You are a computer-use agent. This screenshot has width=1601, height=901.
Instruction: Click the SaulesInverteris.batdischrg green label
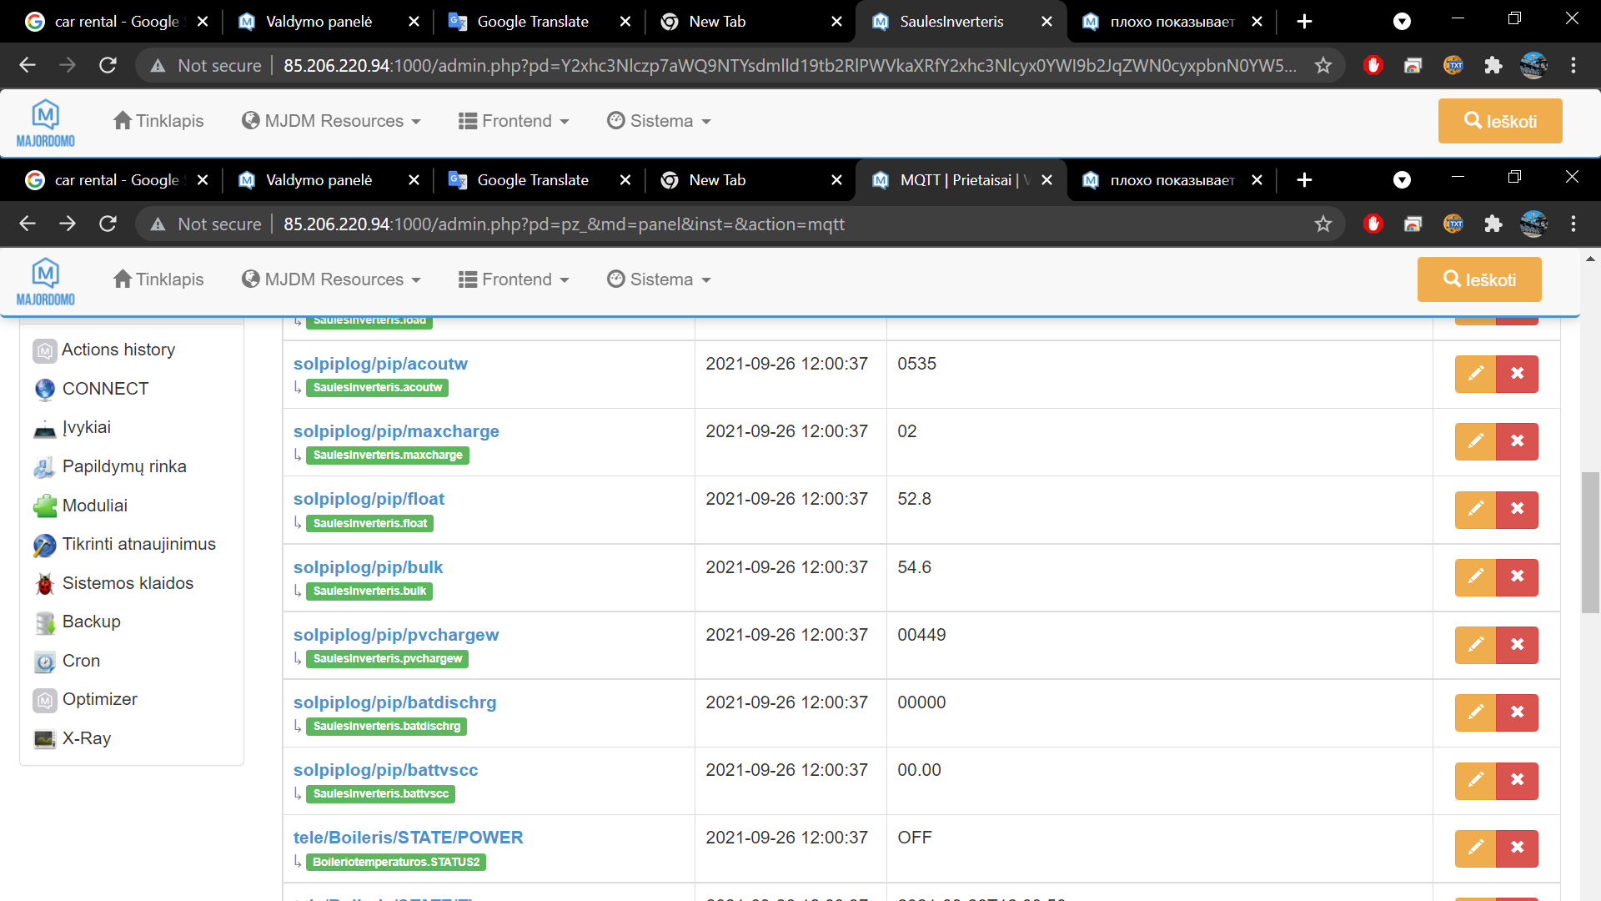click(386, 727)
